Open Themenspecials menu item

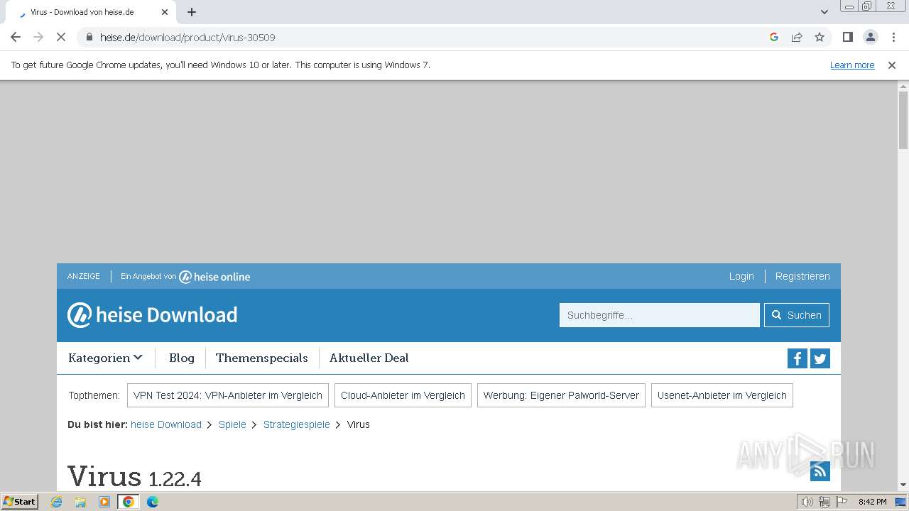262,358
